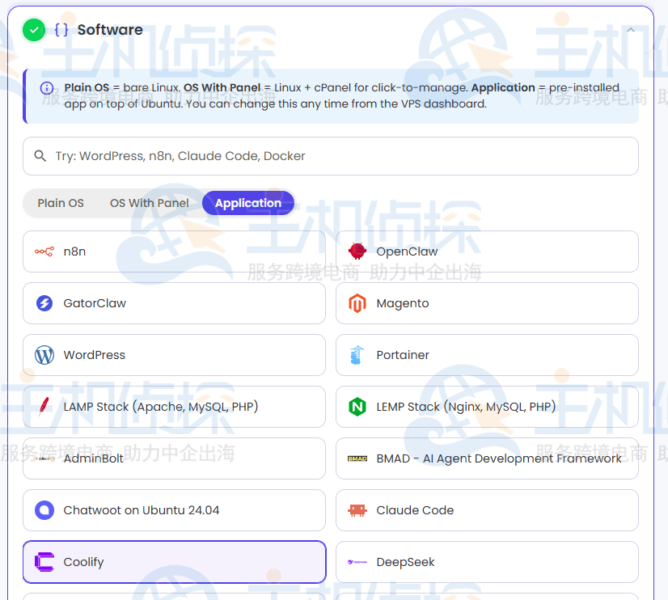
Task: Pick Chatwoot on Ubuntu 24.04 text
Action: [142, 510]
